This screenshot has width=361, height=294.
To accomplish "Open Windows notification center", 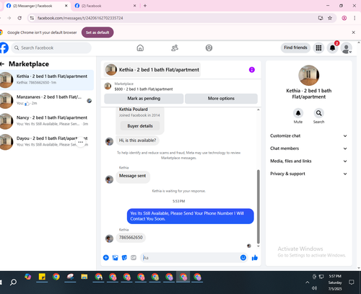I will pos(352,282).
